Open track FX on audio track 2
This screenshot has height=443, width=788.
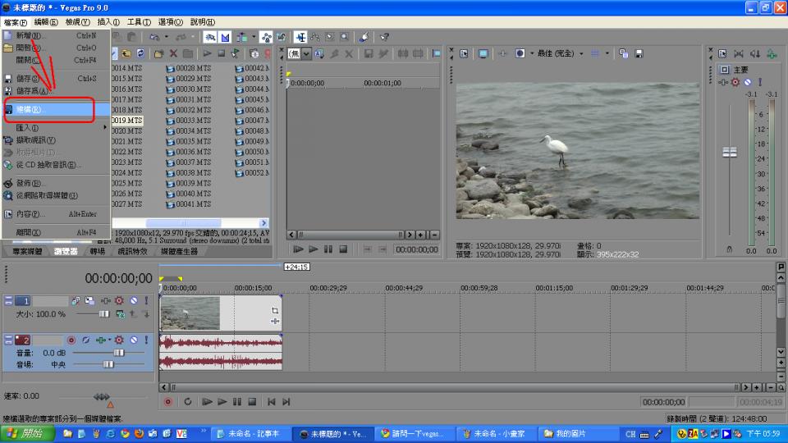click(x=102, y=340)
